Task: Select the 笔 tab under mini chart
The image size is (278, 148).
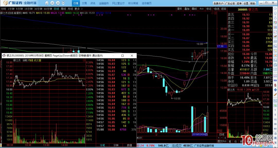Action: (230, 142)
